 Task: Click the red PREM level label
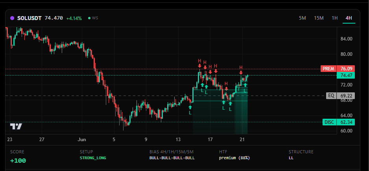point(328,69)
